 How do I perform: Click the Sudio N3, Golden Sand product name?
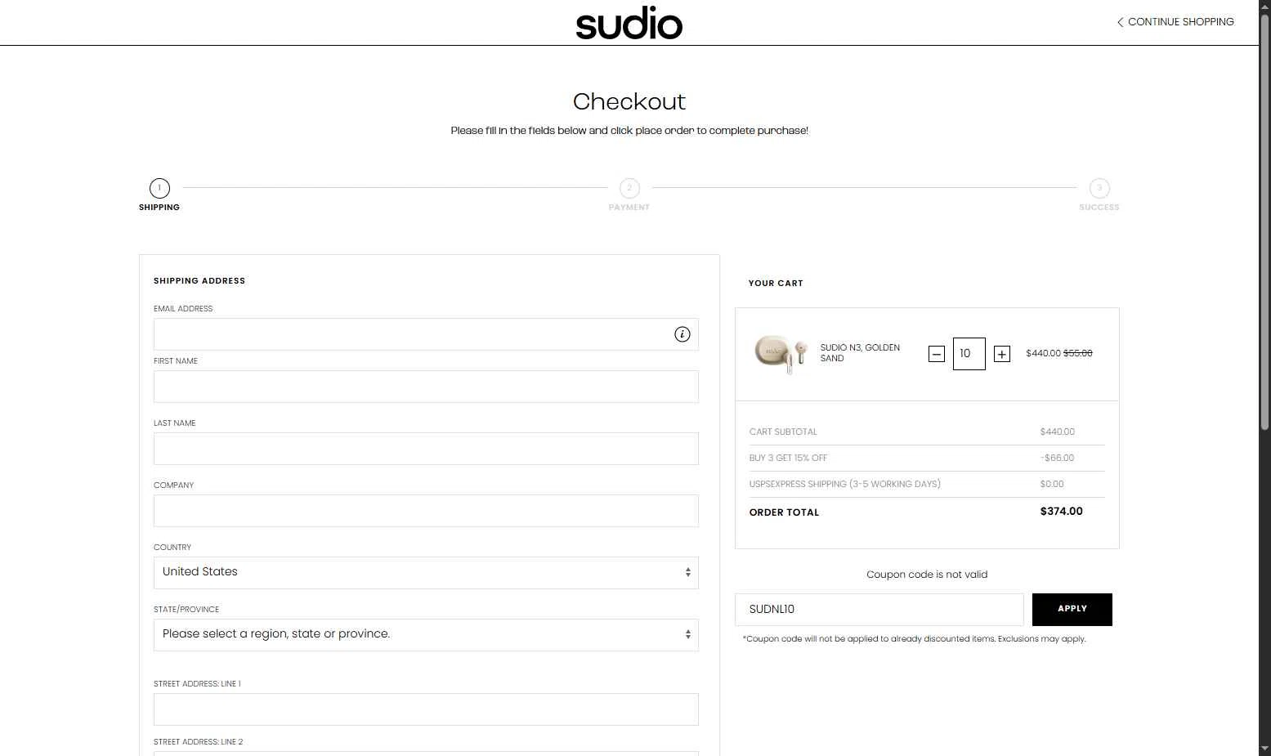[x=860, y=353]
